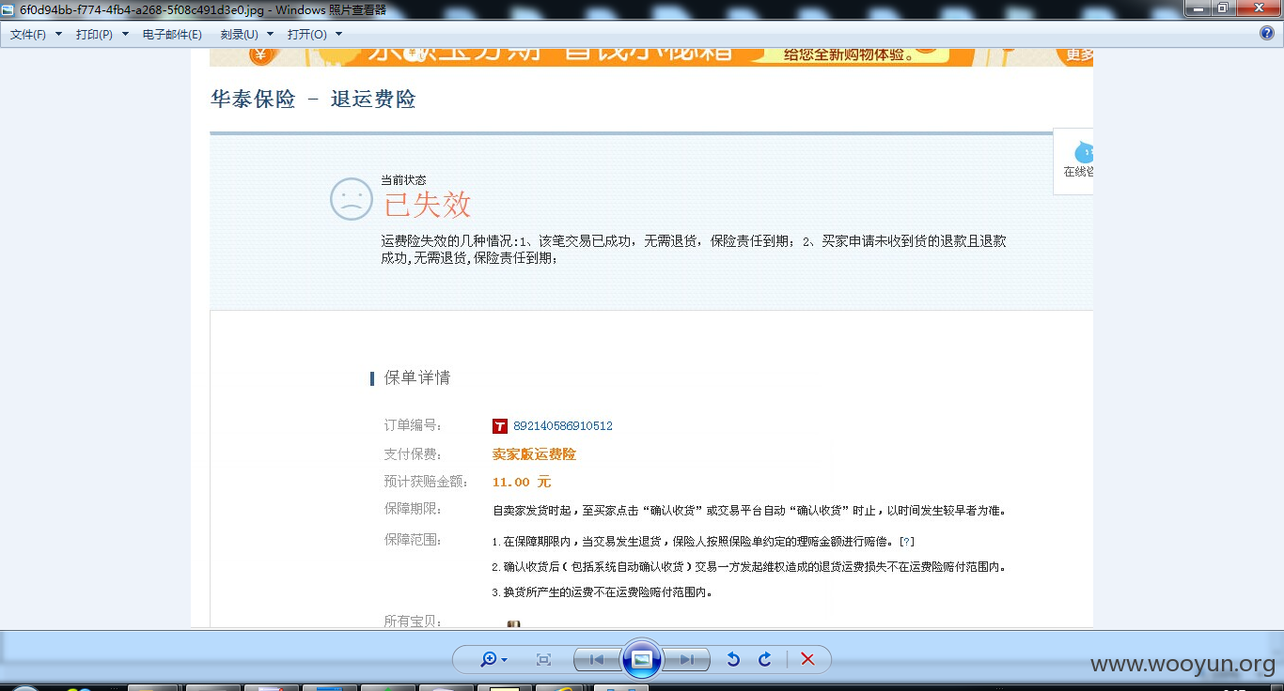The width and height of the screenshot is (1284, 691).
Task: Delete the photo with the red X
Action: pos(807,660)
